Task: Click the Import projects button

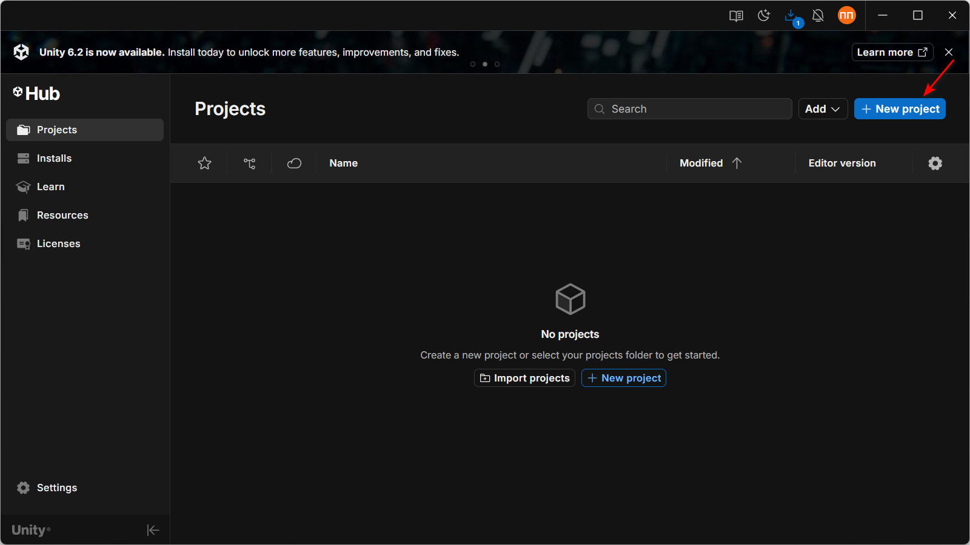Action: pos(524,378)
